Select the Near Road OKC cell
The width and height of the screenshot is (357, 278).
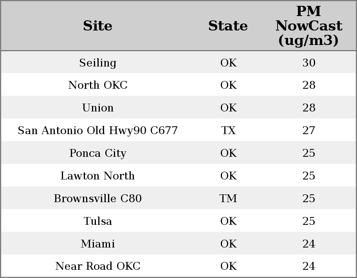(x=98, y=266)
